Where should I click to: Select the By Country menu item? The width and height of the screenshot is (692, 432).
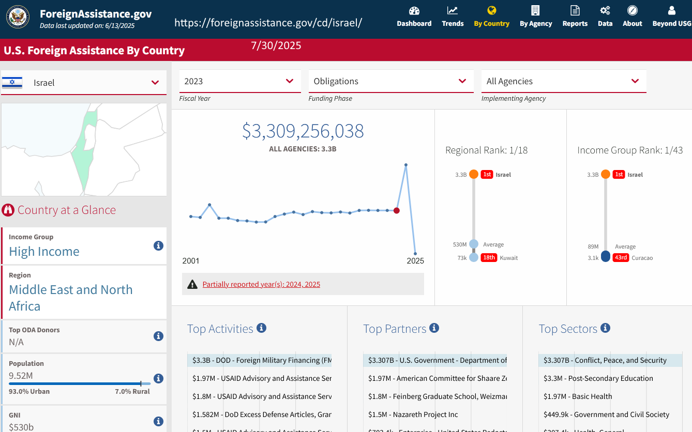coord(491,17)
